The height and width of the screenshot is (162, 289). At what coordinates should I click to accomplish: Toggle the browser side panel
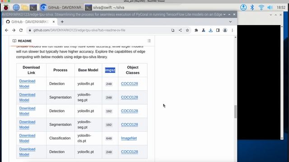pos(218,30)
